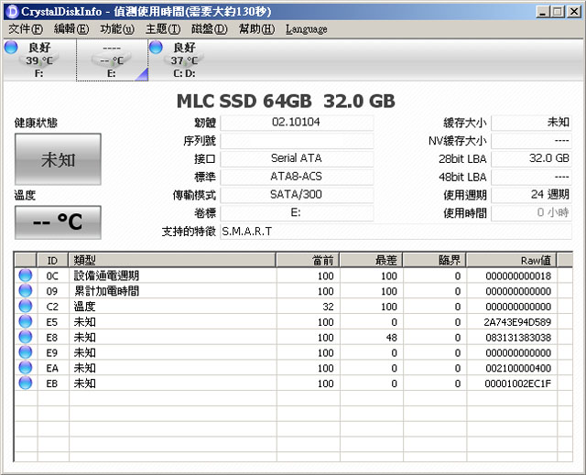Click the status orb in row E8
The height and width of the screenshot is (475, 586).
[x=25, y=338]
